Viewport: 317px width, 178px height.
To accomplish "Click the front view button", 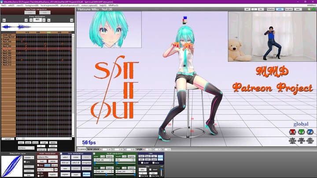I will click(141, 156).
